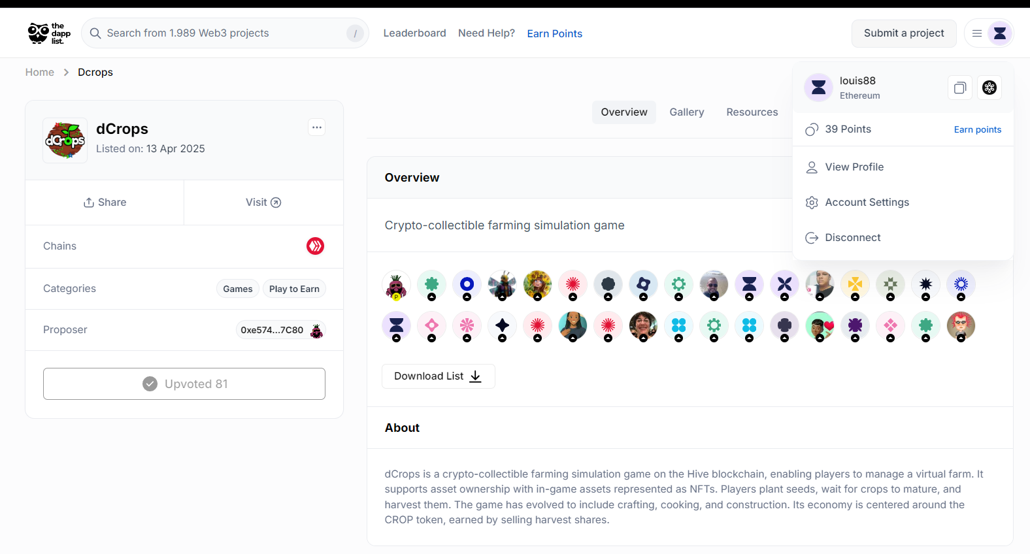The width and height of the screenshot is (1030, 554).
Task: Open the dapp list owl logo
Action: [x=49, y=33]
